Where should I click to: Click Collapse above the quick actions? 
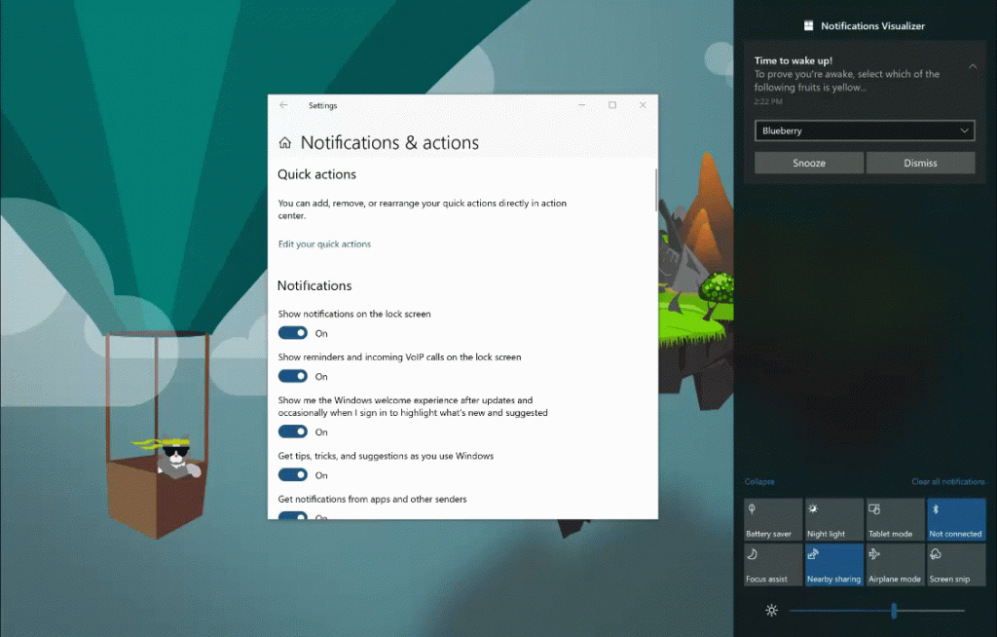pos(758,481)
